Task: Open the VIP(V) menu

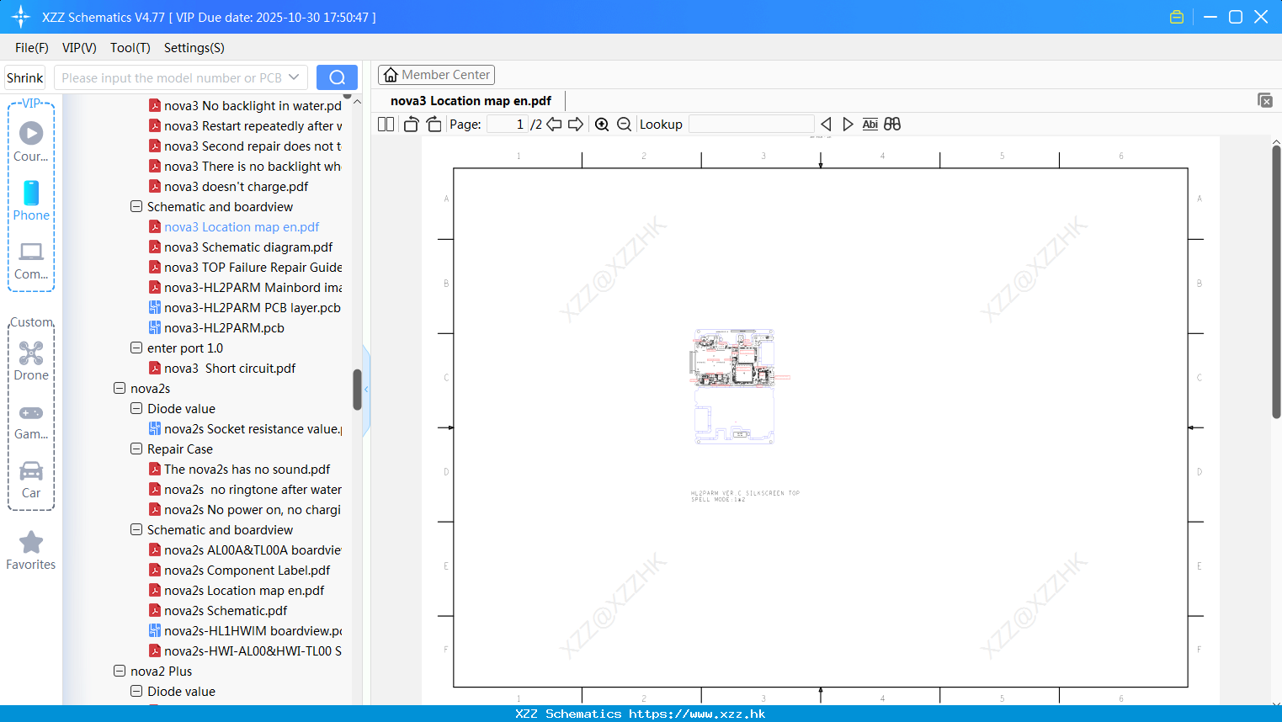Action: (79, 48)
